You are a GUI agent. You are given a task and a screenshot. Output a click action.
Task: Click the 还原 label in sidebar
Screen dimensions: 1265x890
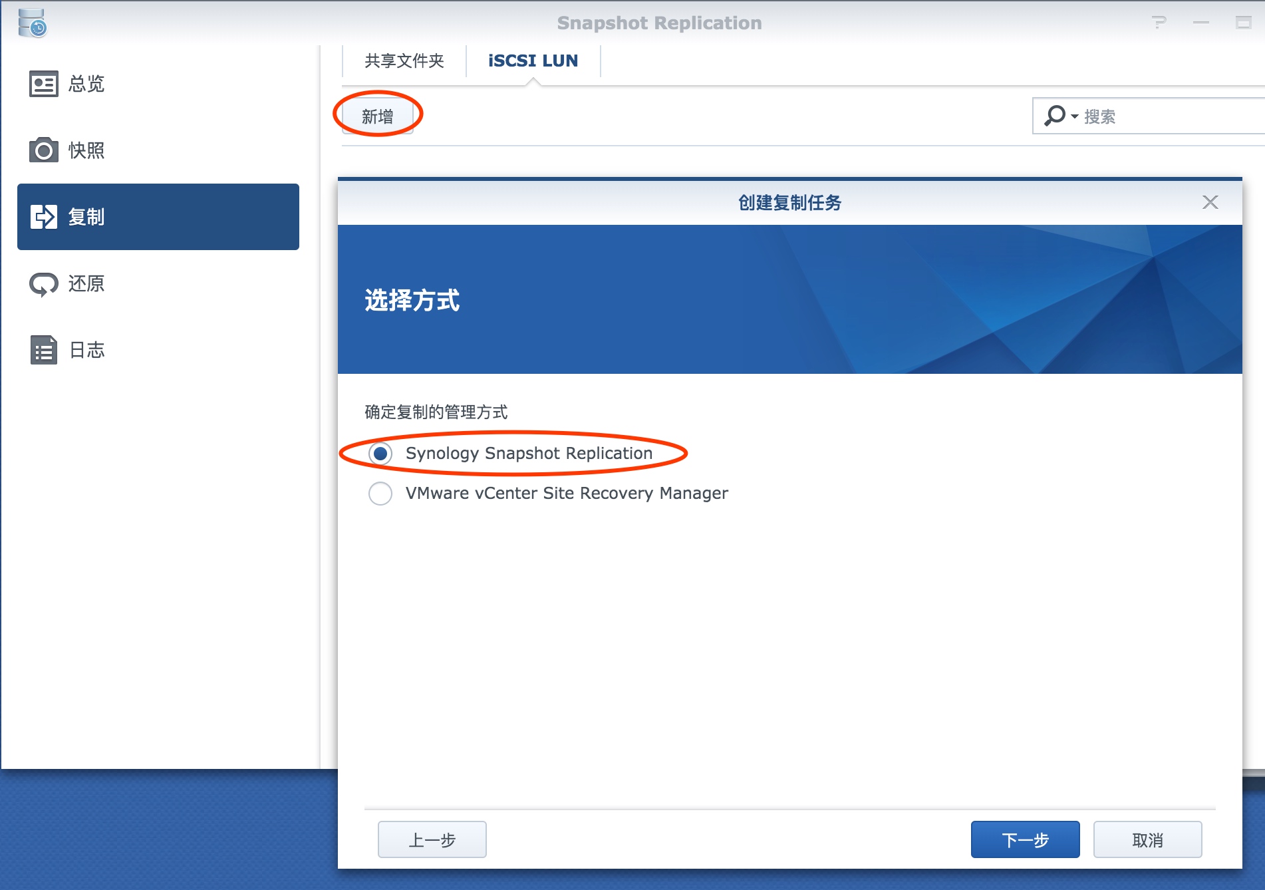(86, 284)
